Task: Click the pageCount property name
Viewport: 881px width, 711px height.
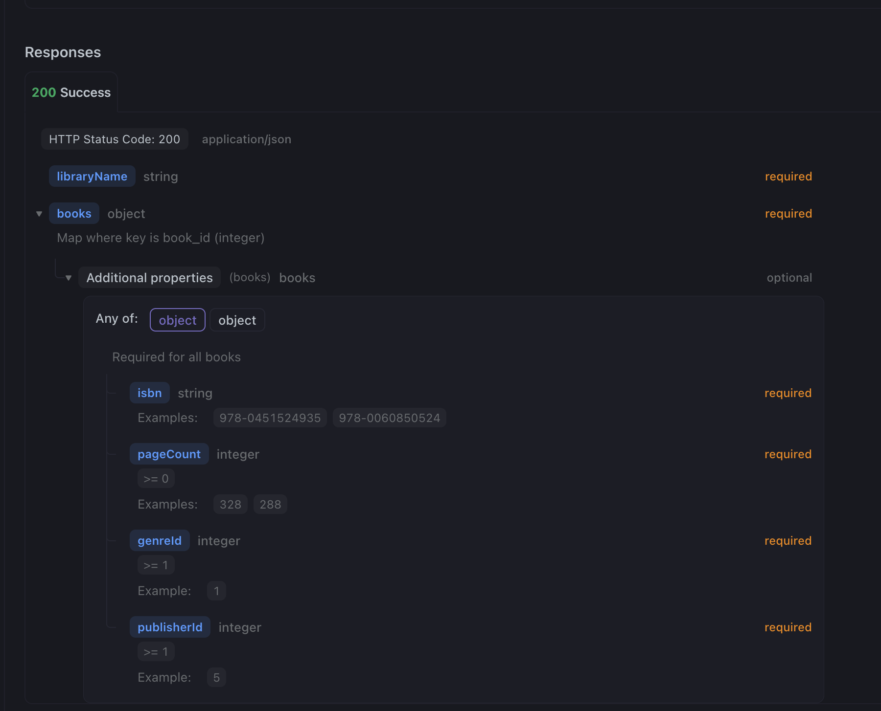Action: [x=169, y=454]
